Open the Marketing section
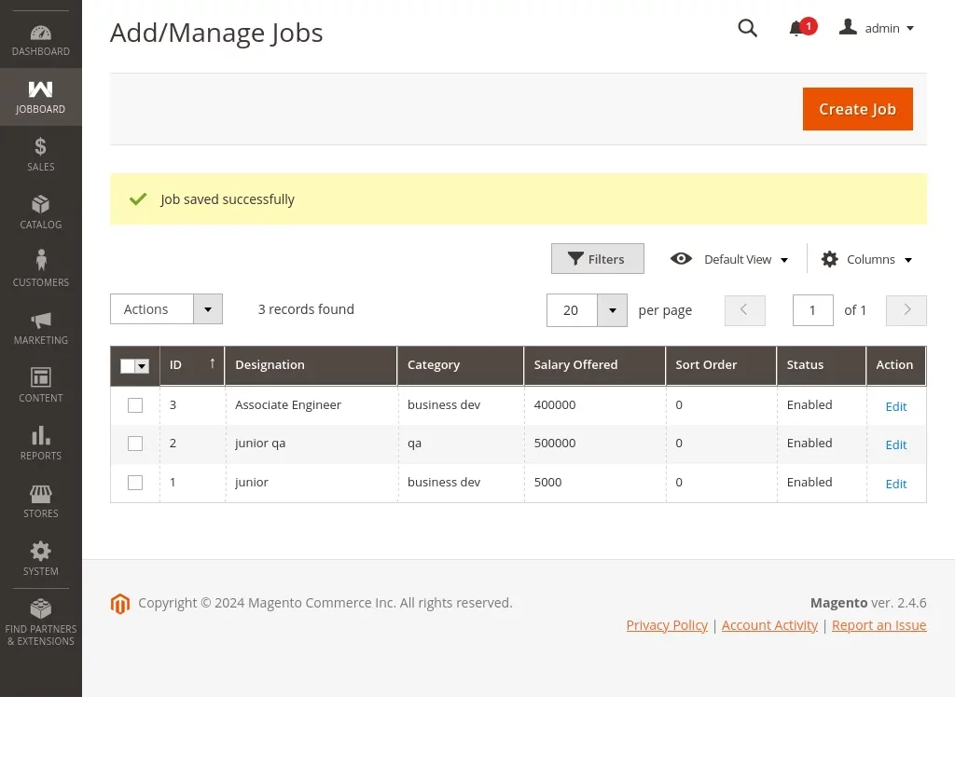Image resolution: width=955 pixels, height=765 pixels. pyautogui.click(x=40, y=327)
